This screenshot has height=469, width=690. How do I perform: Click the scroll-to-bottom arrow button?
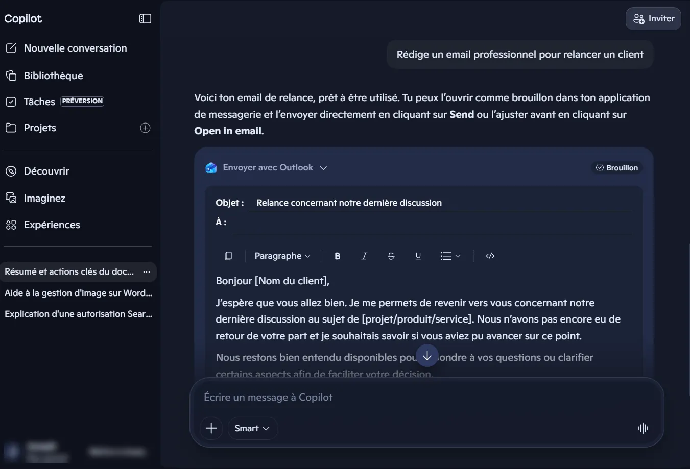427,356
